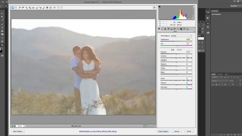Switch to the Tone Curve panel tab
The height and width of the screenshot is (136, 242).
tap(162, 29)
